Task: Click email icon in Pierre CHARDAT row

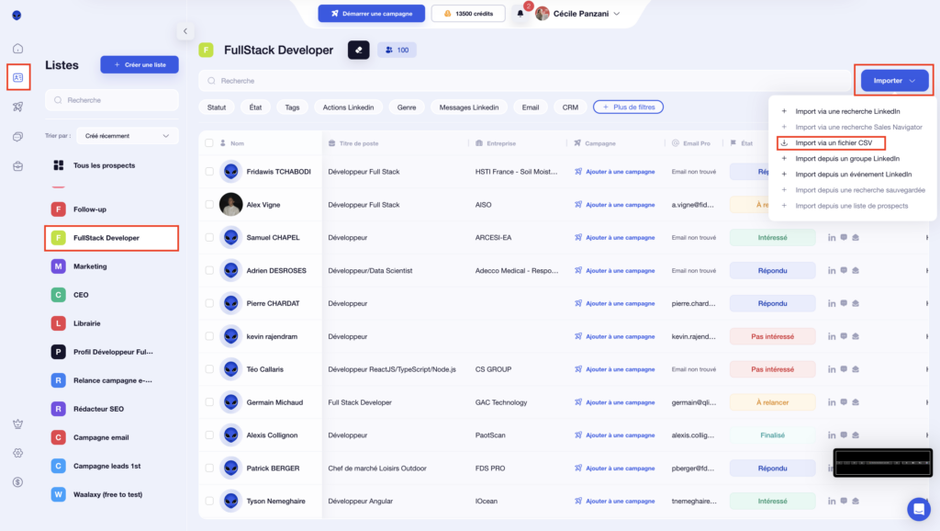Action: pyautogui.click(x=856, y=303)
